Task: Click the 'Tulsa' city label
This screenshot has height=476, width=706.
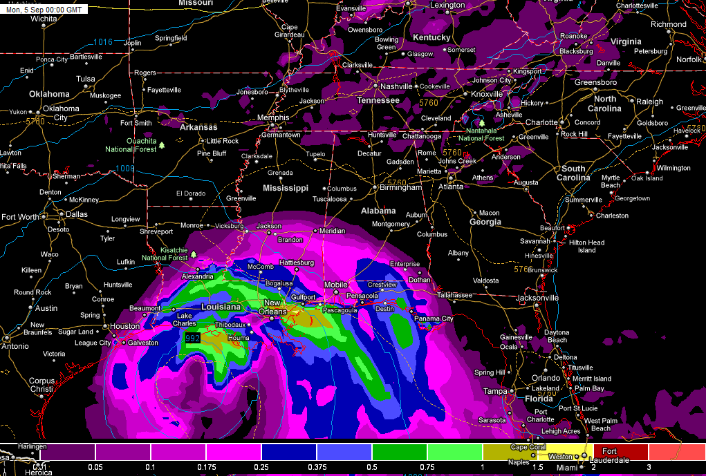Action: click(86, 79)
